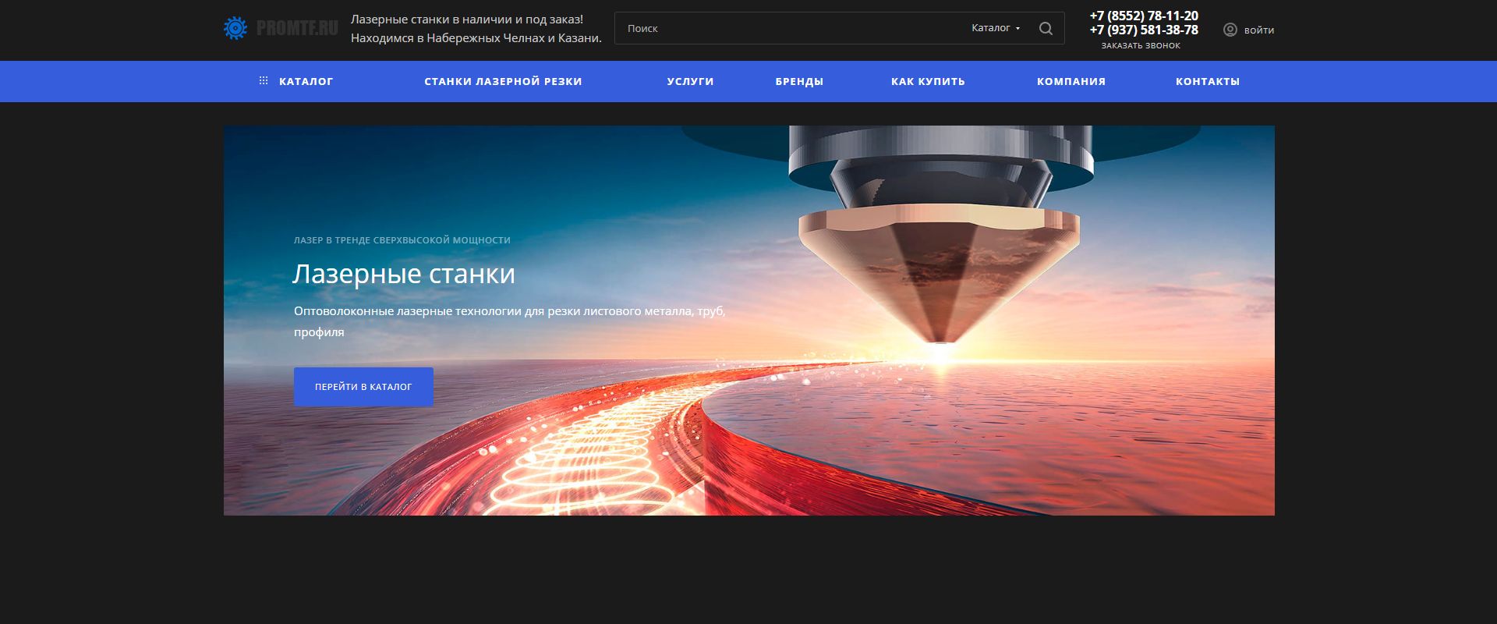
Task: Open the КАК КУПИТЬ menu item
Action: pyautogui.click(x=928, y=81)
